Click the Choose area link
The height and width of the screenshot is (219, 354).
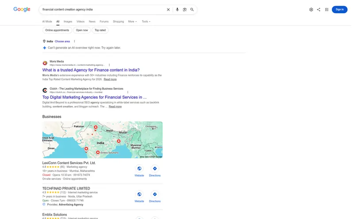[62, 41]
